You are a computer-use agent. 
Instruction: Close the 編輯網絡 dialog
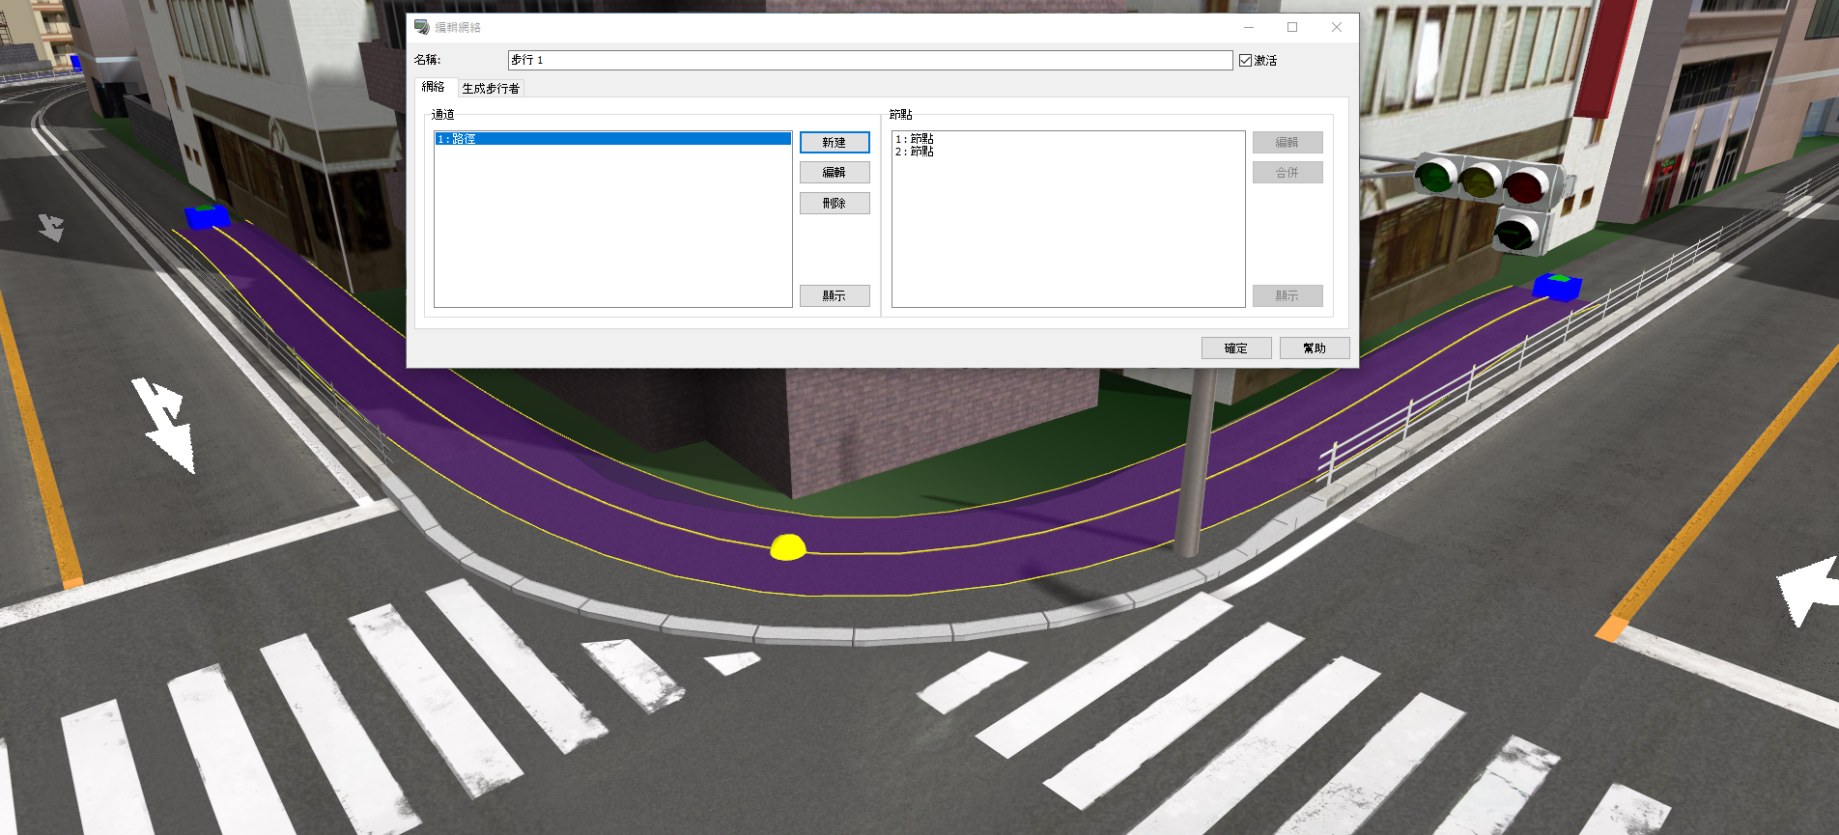1337,27
